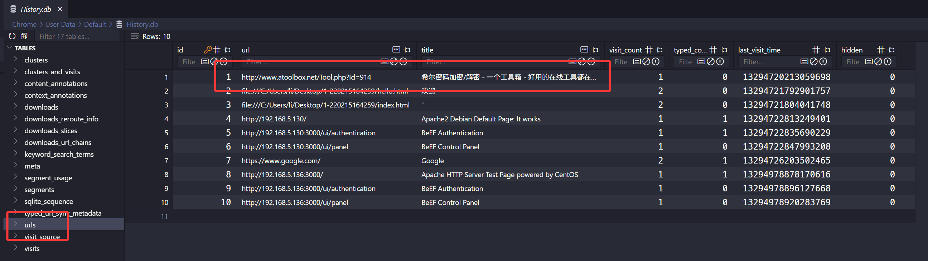Pin the hidden column
The height and width of the screenshot is (261, 928).
(x=891, y=50)
